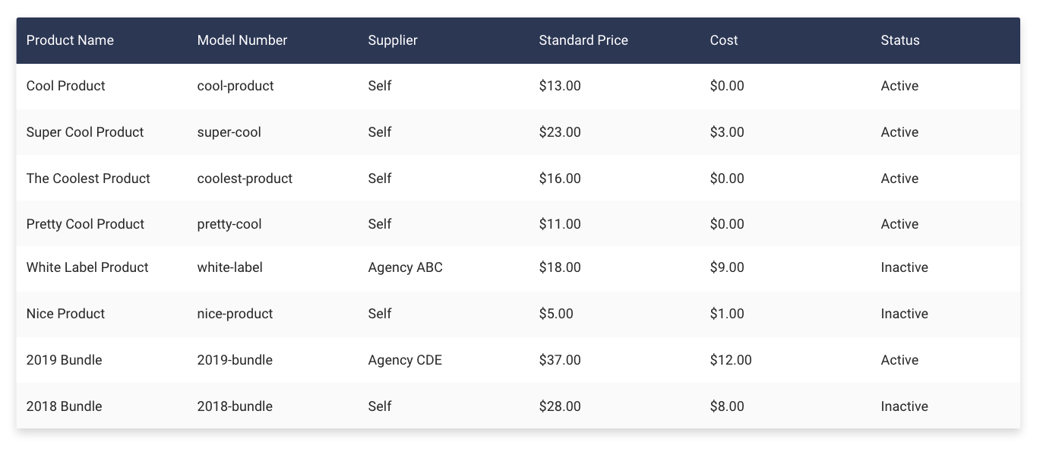Click Inactive status of 2018 Bundle

[904, 406]
